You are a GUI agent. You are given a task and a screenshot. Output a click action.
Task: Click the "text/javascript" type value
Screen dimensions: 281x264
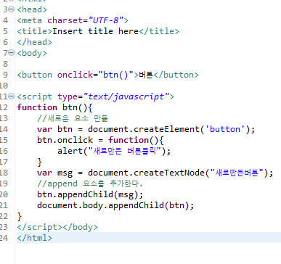tap(126, 96)
